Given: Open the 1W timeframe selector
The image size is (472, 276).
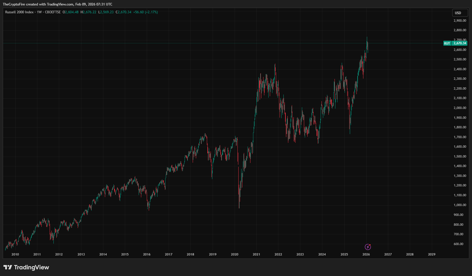Looking at the screenshot, I should [x=39, y=12].
